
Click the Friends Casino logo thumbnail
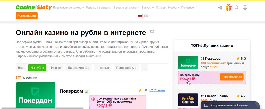tap(188, 100)
